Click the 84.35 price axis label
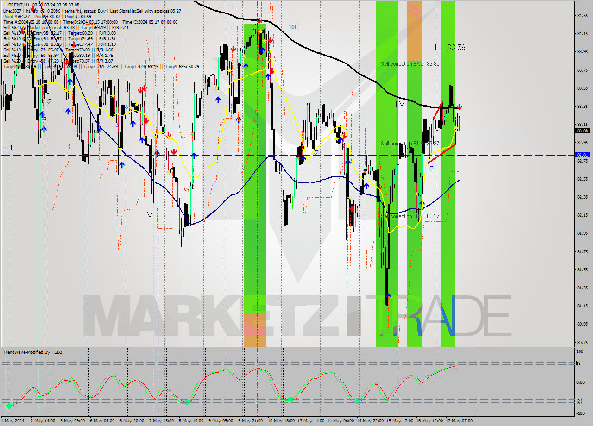Screen dimensions: 593x426 pos(583,16)
